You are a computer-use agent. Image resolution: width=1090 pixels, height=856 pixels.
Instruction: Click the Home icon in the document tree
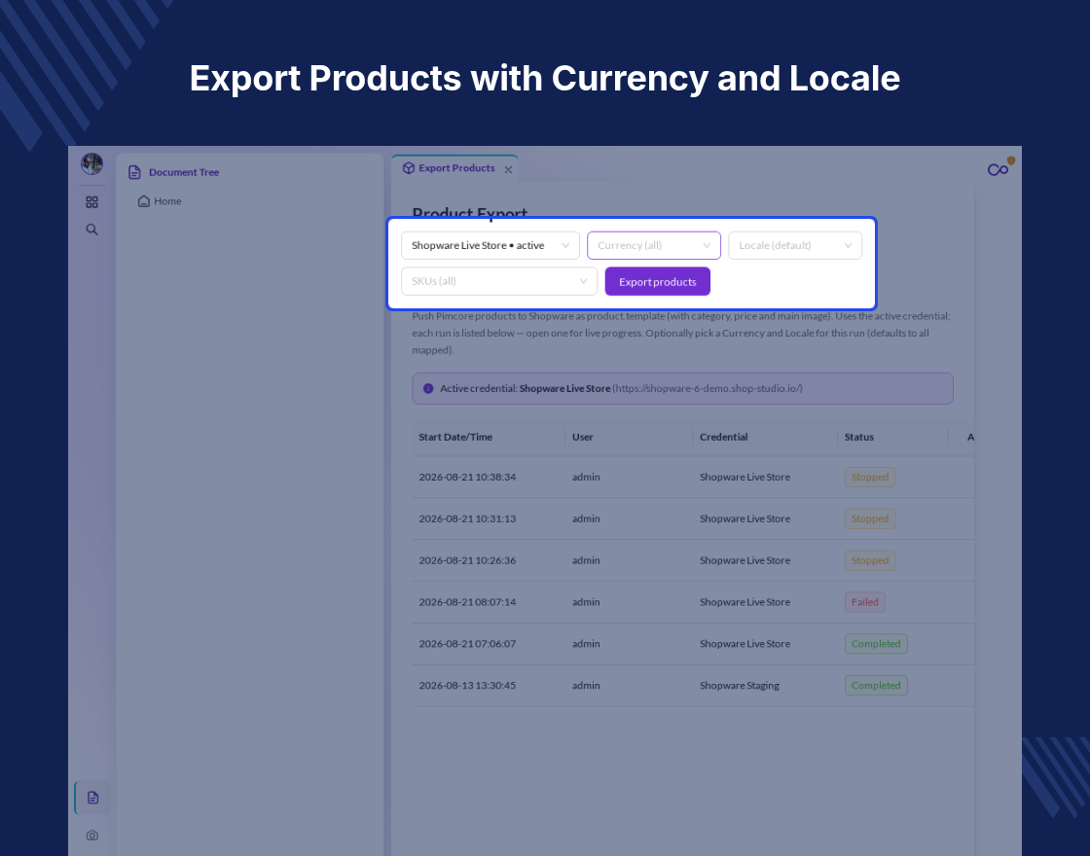[144, 201]
